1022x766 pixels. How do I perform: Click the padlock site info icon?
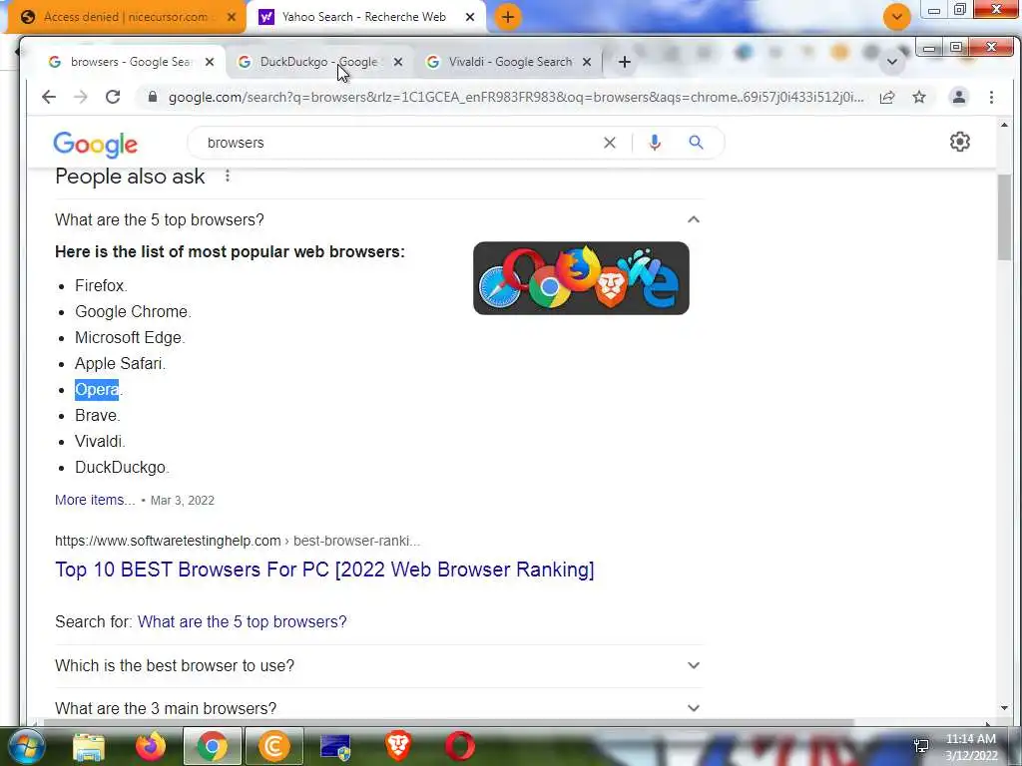[153, 97]
